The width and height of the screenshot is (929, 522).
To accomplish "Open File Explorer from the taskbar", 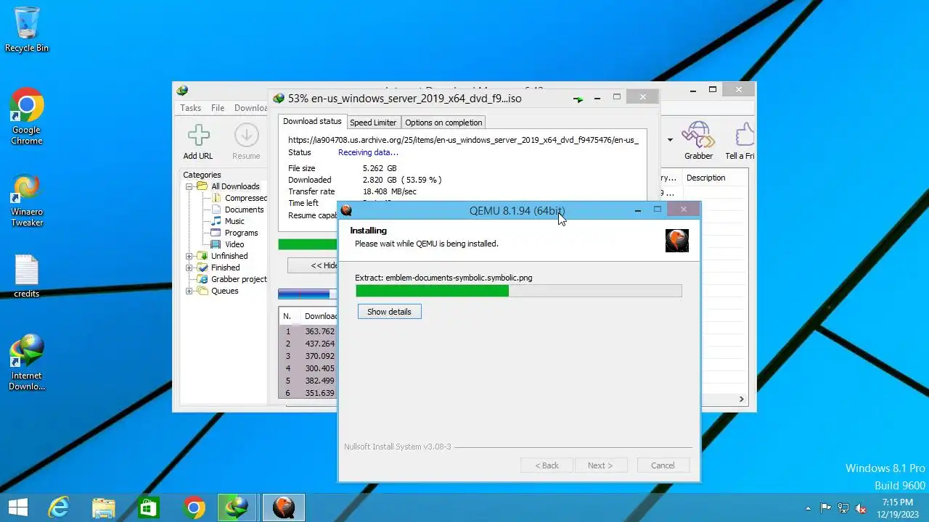I will coord(103,507).
